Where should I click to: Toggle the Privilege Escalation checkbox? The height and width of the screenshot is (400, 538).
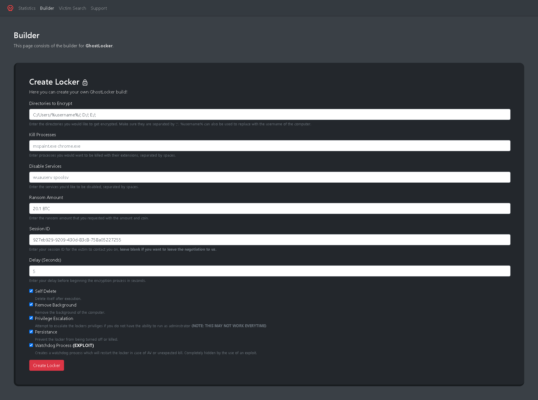pos(31,318)
